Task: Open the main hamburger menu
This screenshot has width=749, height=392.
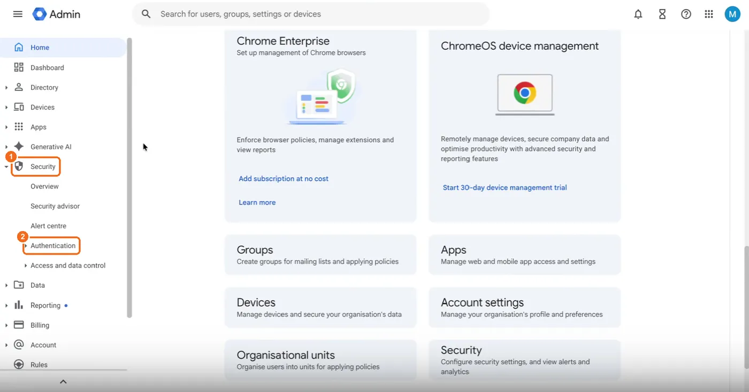Action: coord(18,14)
